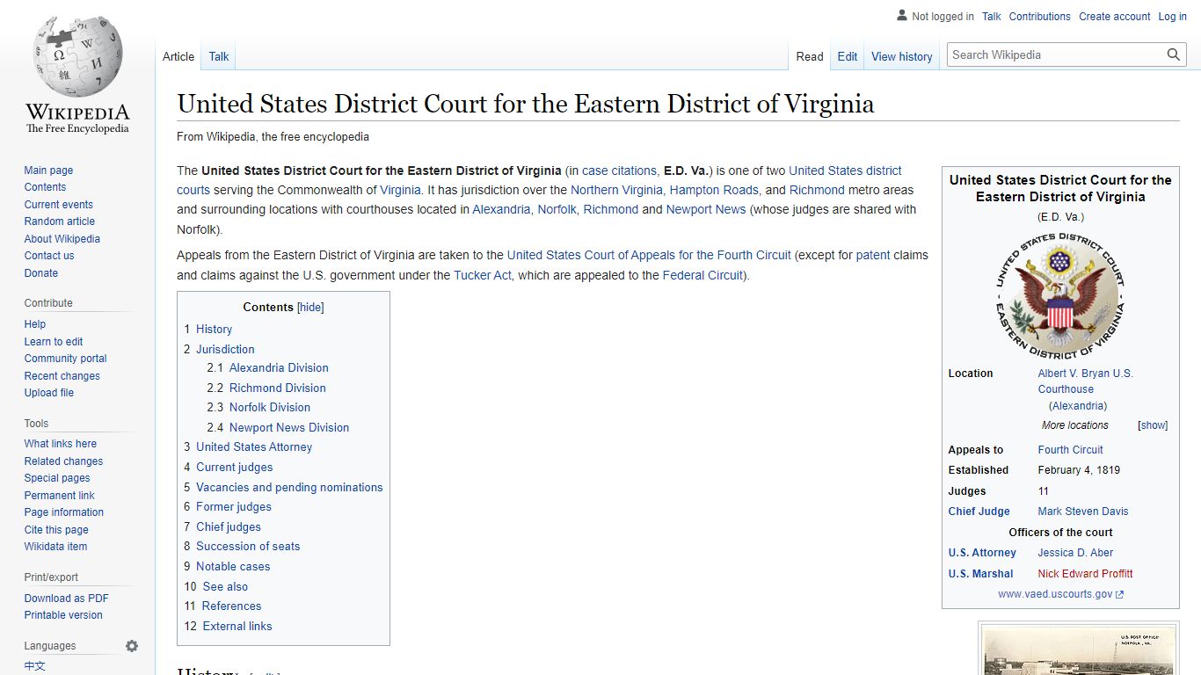This screenshot has width=1201, height=675.
Task: Open the View history tab
Action: point(902,56)
